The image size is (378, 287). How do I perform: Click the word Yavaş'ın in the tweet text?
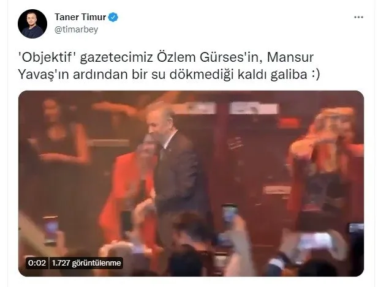pos(43,75)
